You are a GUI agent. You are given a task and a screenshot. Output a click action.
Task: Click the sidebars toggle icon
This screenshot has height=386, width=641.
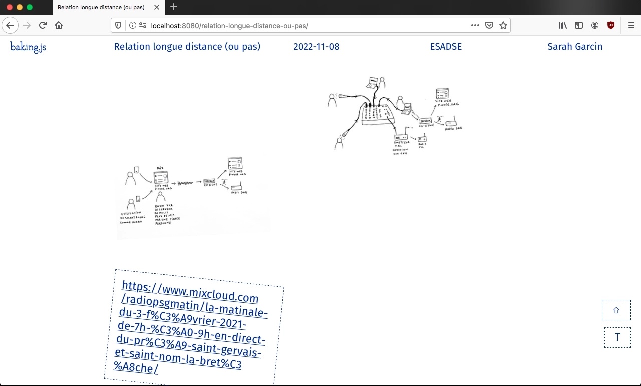pyautogui.click(x=579, y=25)
